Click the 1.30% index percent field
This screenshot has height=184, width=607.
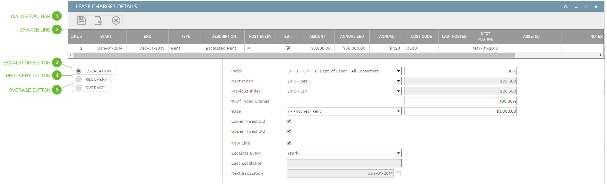point(461,71)
